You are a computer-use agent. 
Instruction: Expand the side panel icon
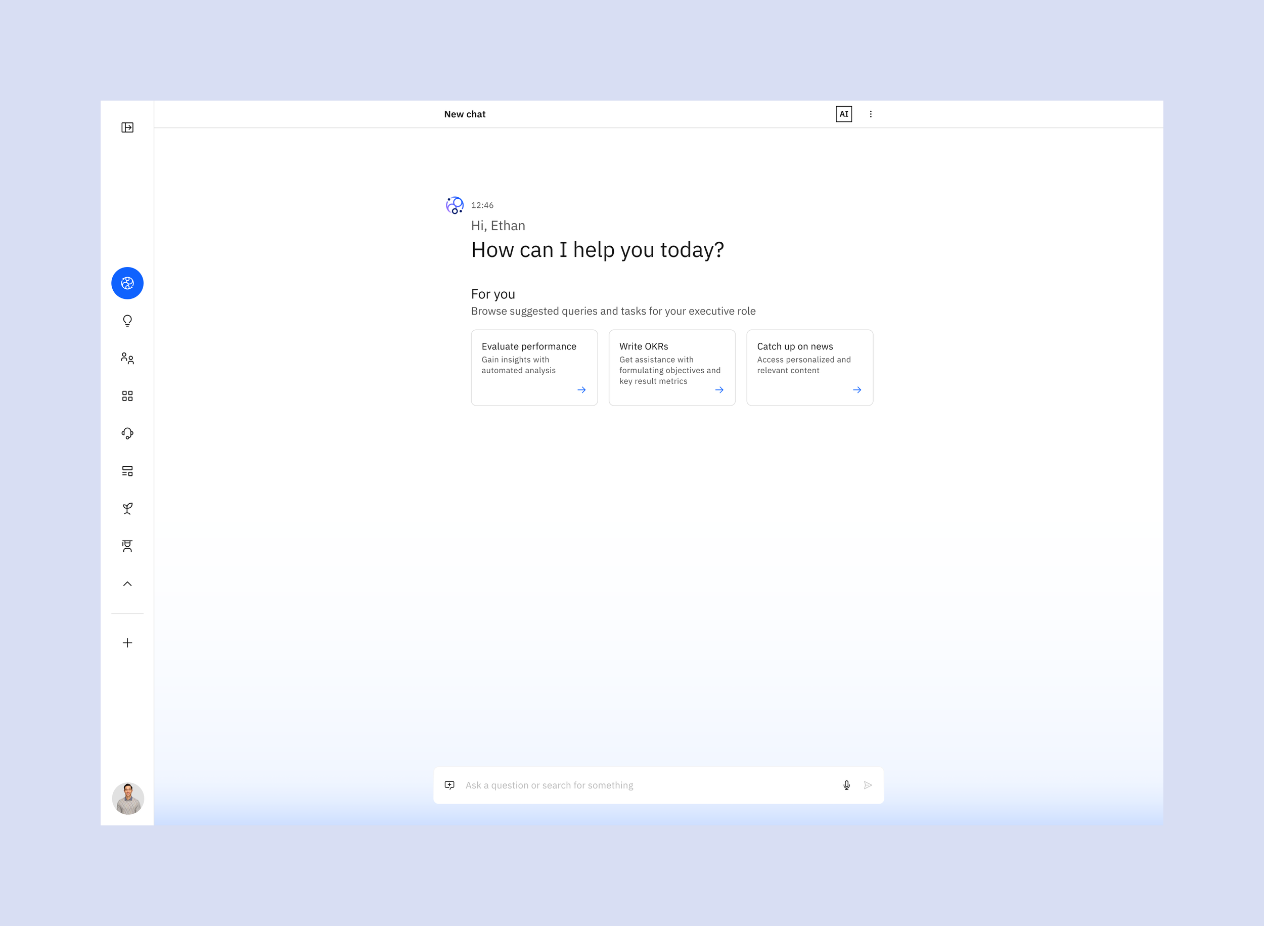click(127, 128)
